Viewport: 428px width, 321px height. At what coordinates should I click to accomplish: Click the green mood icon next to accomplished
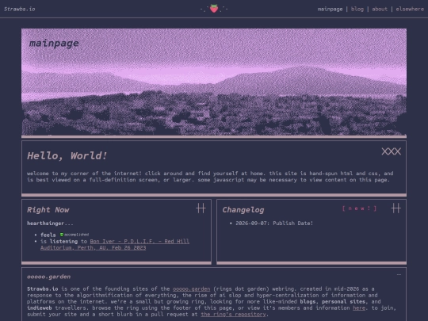61,235
